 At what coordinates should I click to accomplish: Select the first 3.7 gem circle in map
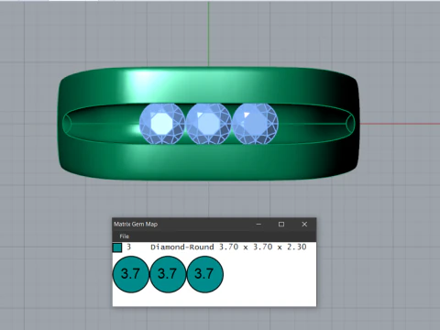pos(131,274)
